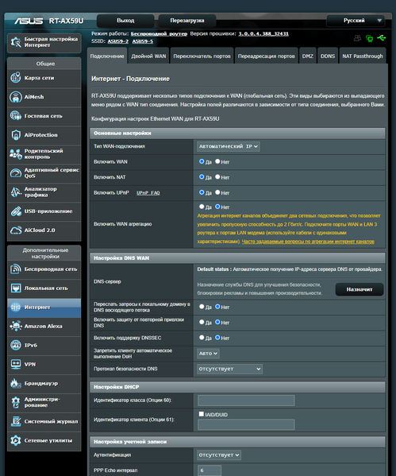The height and width of the screenshot is (476, 396).
Task: Click the AiMesh sidebar icon
Action: (x=15, y=97)
